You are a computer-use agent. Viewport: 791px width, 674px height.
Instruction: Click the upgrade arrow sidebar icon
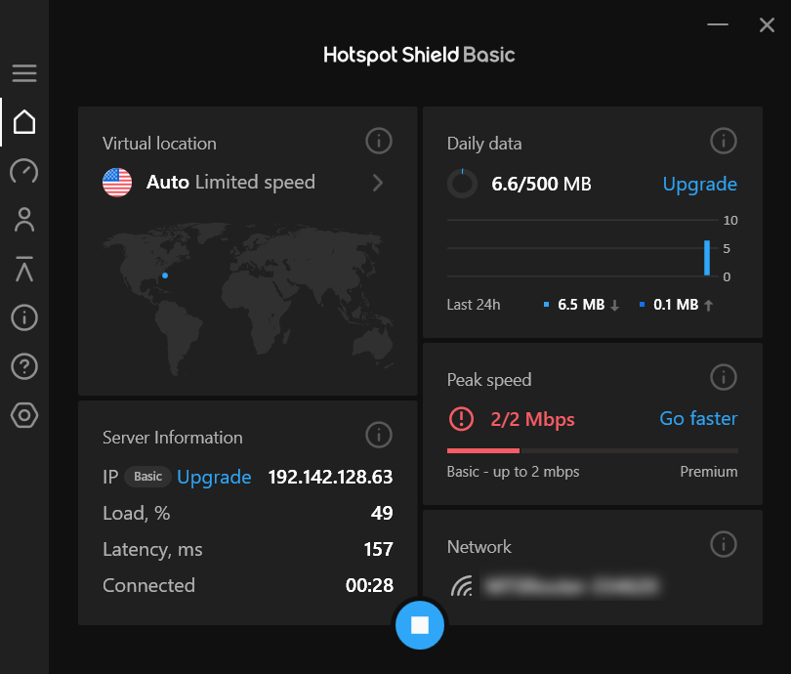point(24,269)
